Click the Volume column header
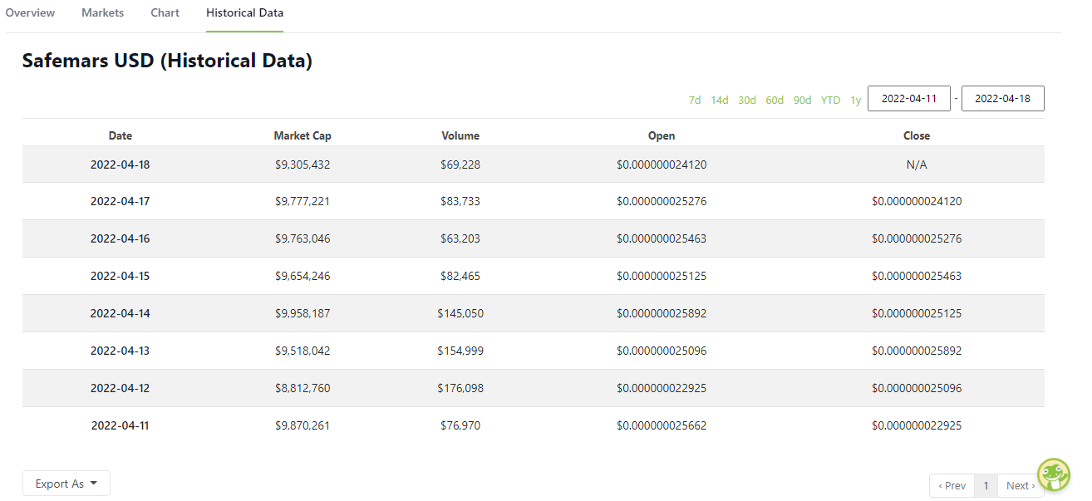This screenshot has height=501, width=1092. (x=460, y=135)
